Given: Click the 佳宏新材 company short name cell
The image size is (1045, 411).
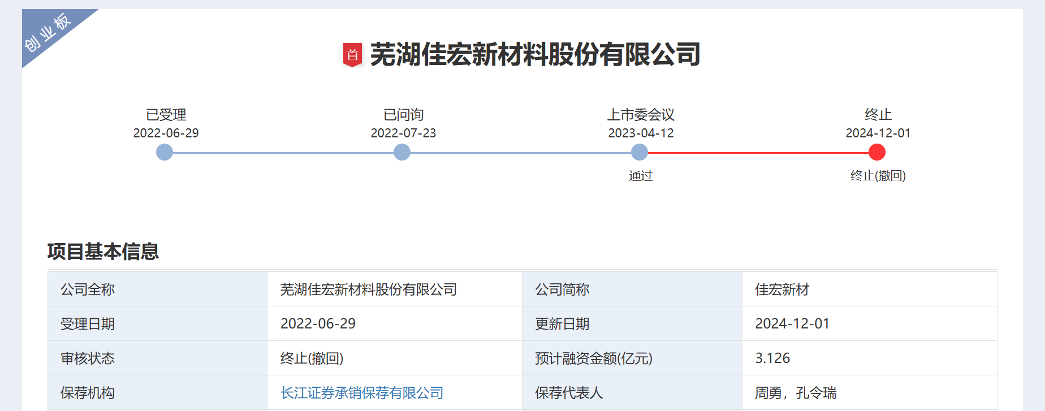Looking at the screenshot, I should point(782,289).
